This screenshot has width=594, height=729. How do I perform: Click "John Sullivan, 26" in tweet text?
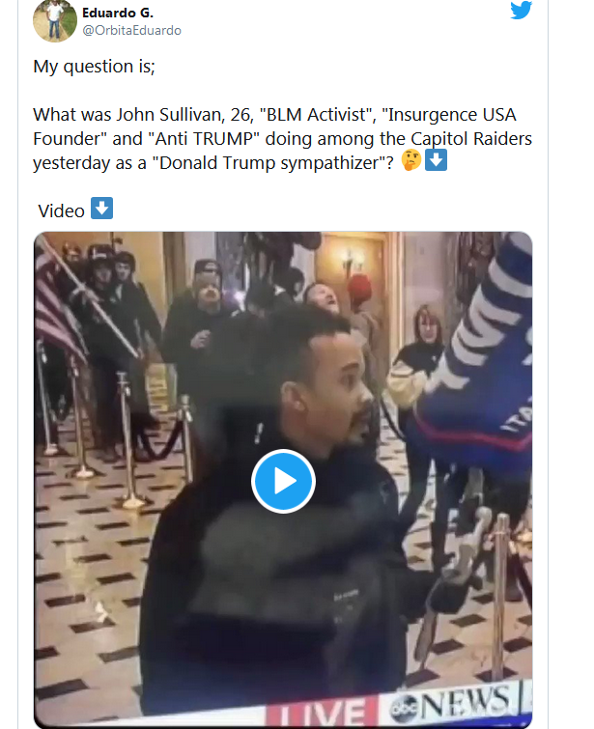pyautogui.click(x=184, y=114)
